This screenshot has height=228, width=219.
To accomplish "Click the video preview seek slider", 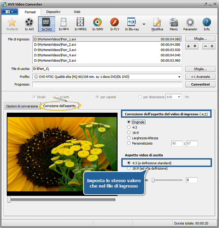I will 61,200.
